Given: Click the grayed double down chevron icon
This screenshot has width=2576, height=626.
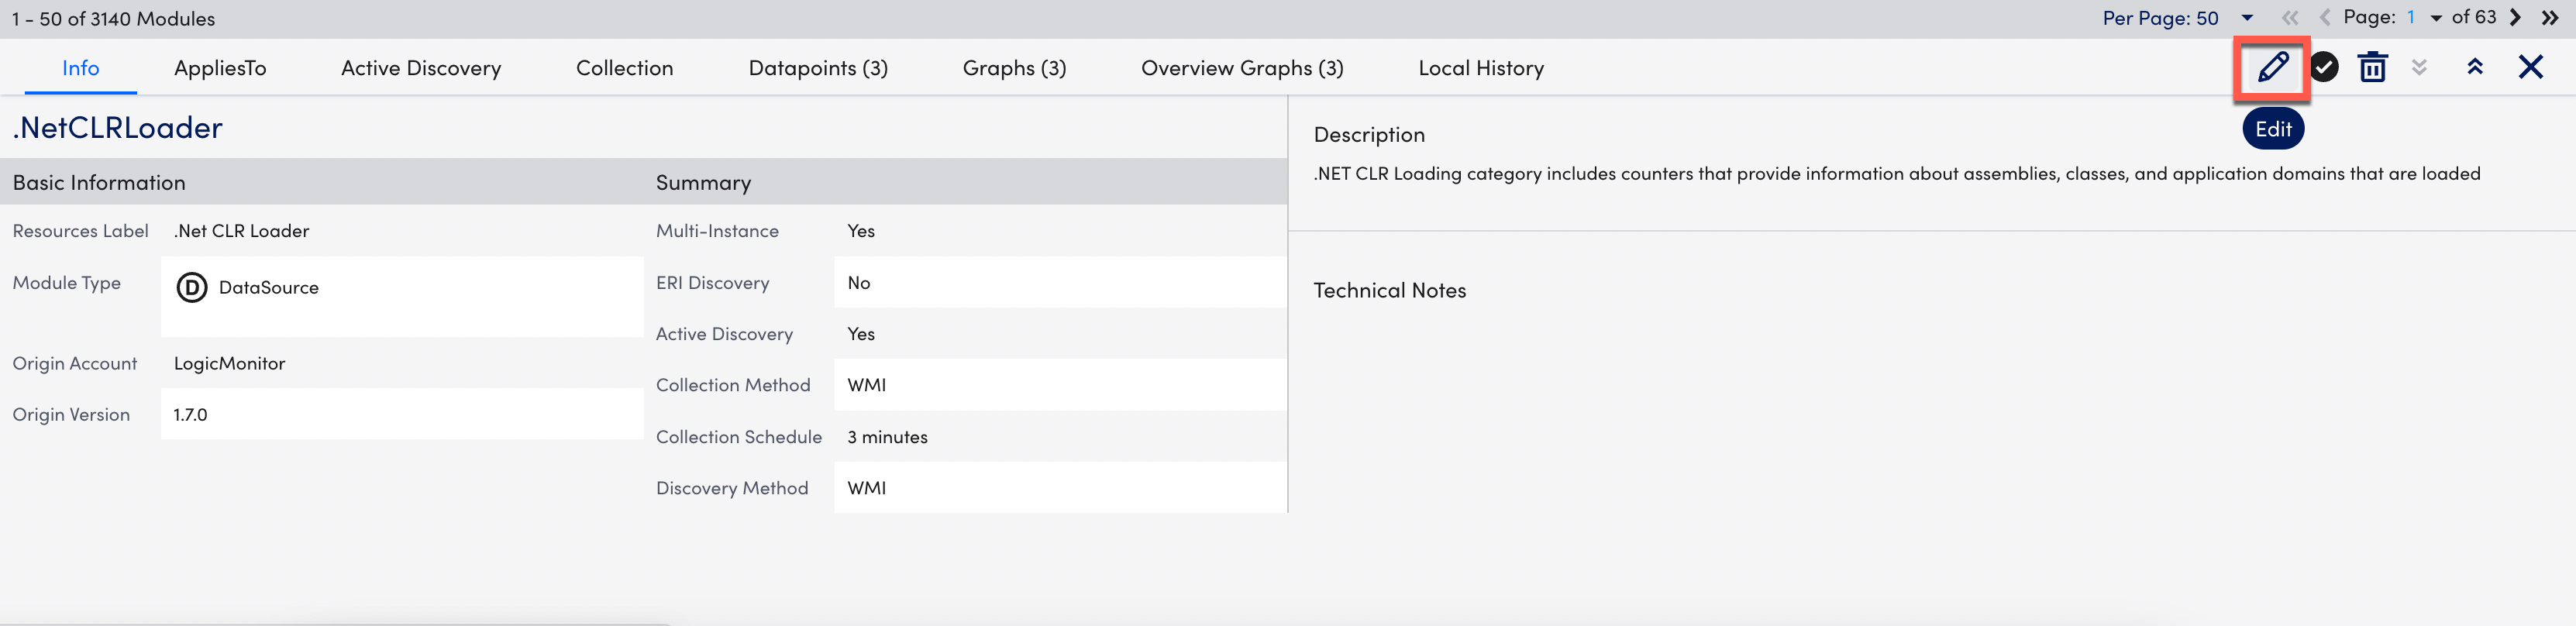Looking at the screenshot, I should pos(2419,67).
